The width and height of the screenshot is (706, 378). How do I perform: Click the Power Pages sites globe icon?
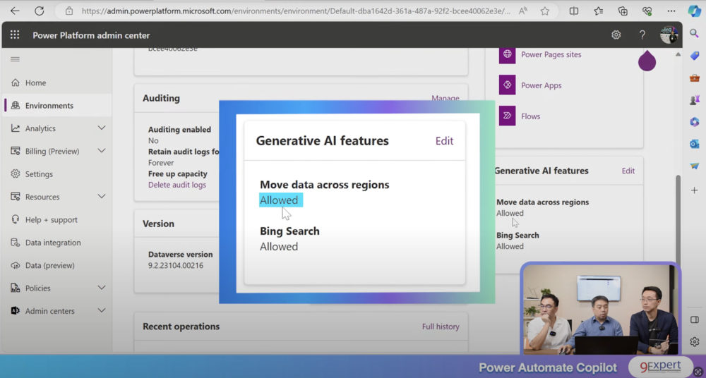coord(508,54)
